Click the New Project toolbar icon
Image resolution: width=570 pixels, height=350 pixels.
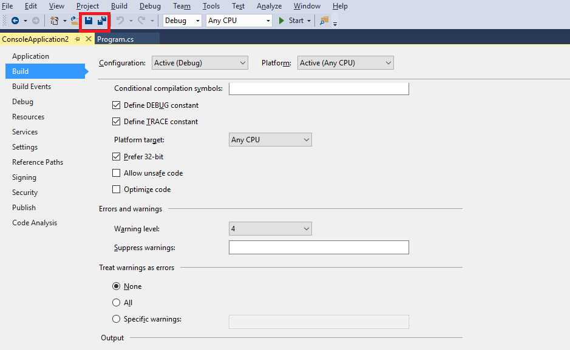coord(54,21)
